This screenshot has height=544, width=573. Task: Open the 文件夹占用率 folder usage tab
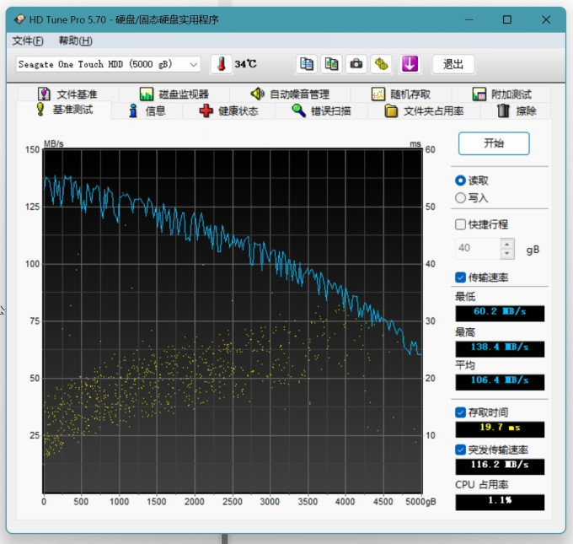[x=424, y=110]
